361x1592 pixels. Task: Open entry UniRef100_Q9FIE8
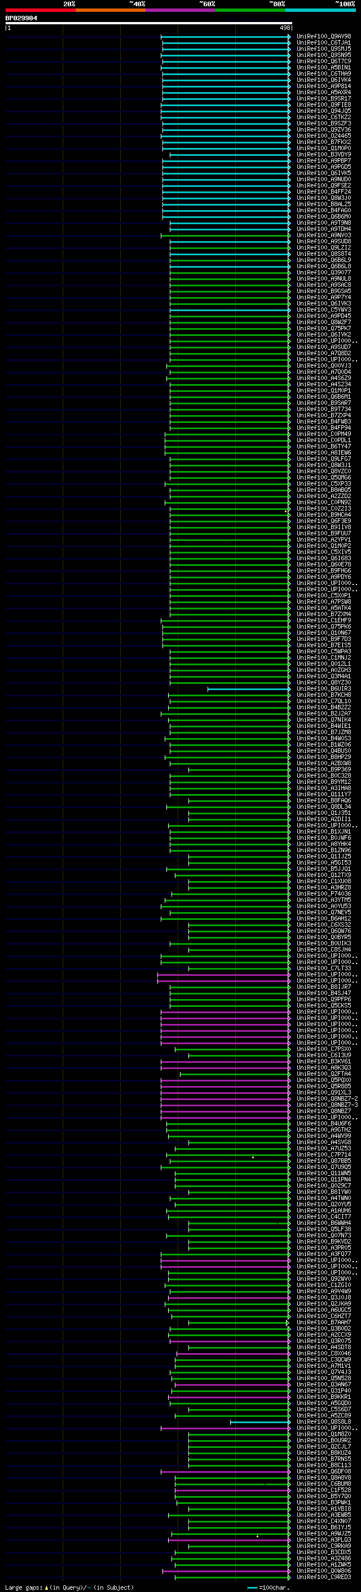pyautogui.click(x=324, y=104)
